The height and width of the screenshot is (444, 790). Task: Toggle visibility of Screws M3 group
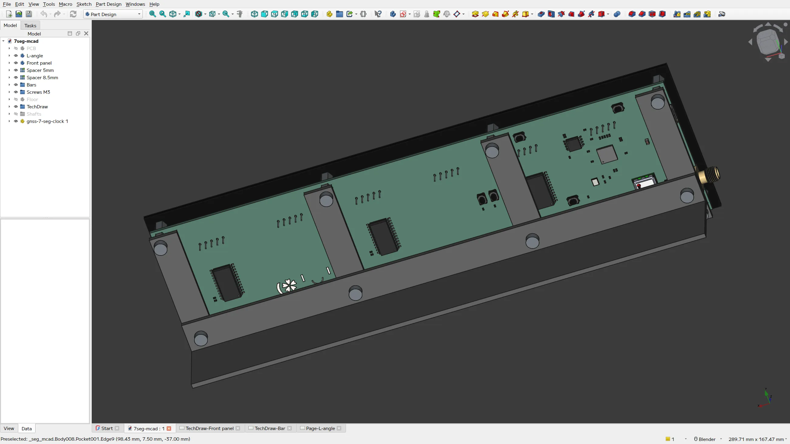[x=16, y=92]
